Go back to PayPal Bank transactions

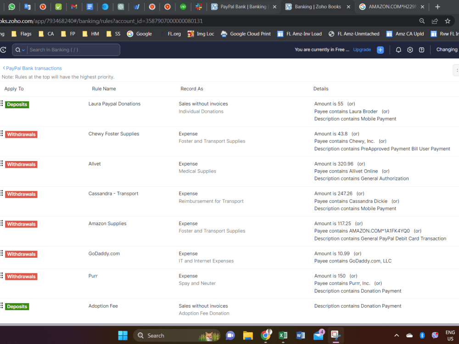(x=32, y=68)
